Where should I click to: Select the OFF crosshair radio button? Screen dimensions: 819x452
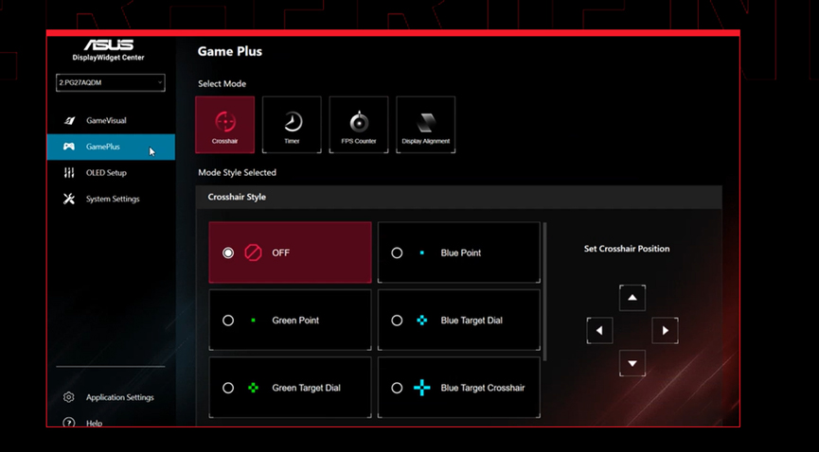(228, 252)
